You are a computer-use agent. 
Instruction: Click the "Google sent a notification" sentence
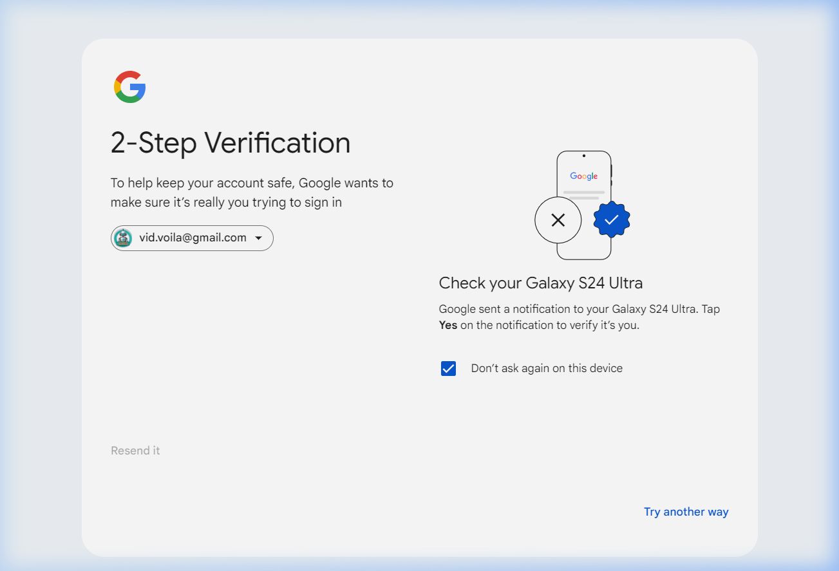point(579,309)
